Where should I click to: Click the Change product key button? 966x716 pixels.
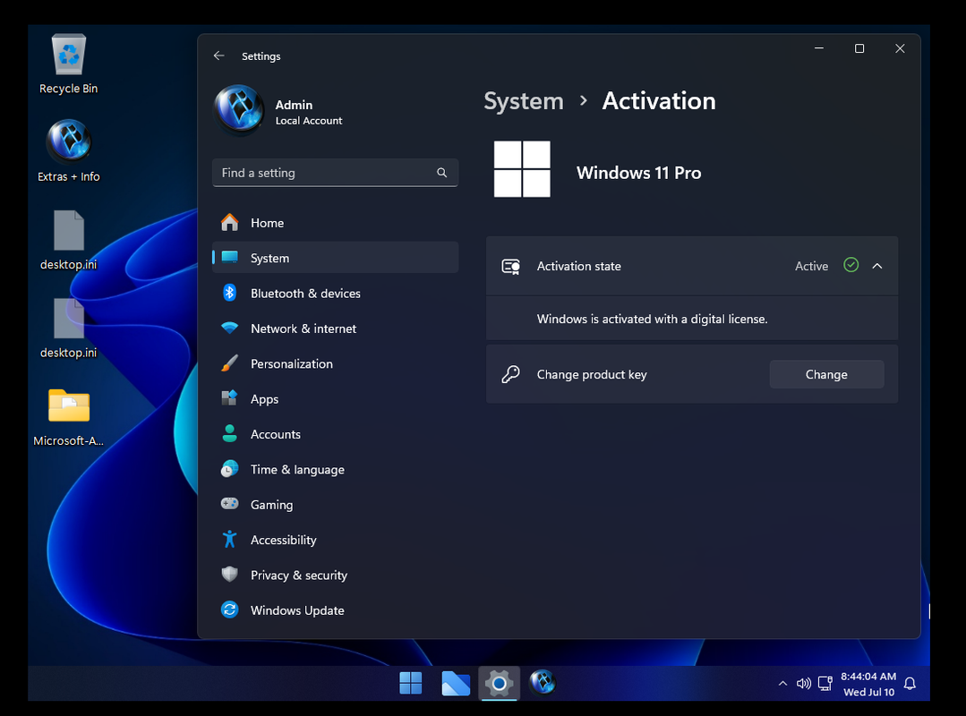tap(826, 374)
